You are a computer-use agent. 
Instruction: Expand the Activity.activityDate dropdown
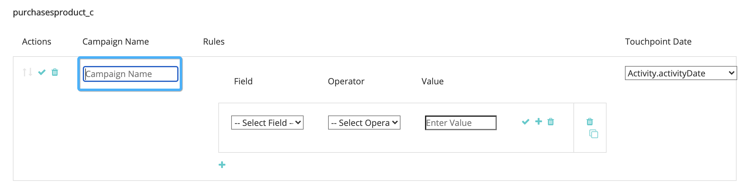pyautogui.click(x=680, y=73)
